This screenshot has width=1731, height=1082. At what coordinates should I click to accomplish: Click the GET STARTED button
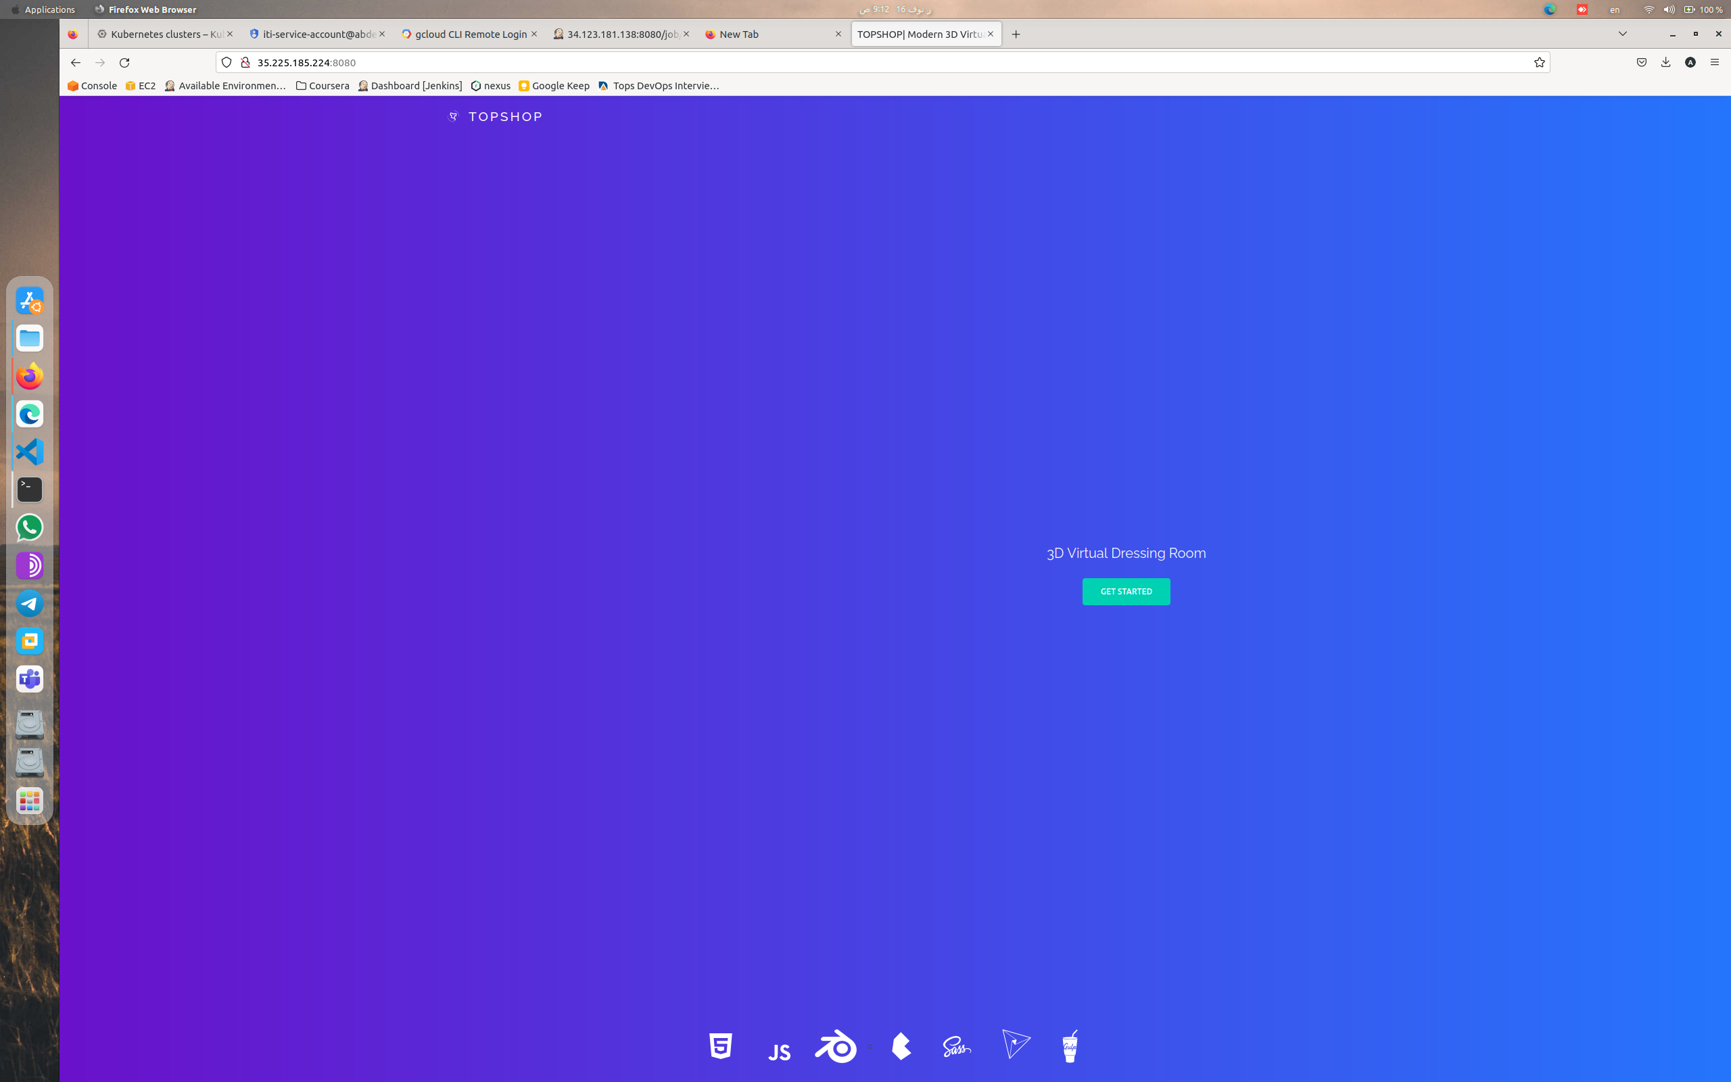pyautogui.click(x=1125, y=591)
